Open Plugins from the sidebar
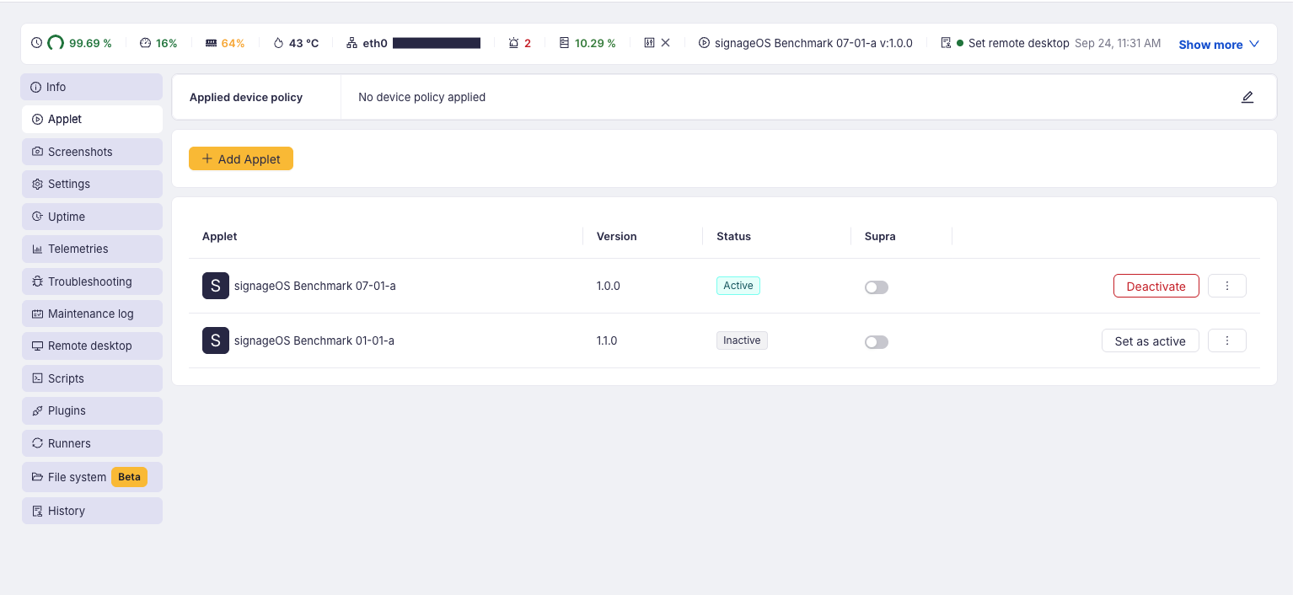Image resolution: width=1293 pixels, height=595 pixels. [x=92, y=410]
